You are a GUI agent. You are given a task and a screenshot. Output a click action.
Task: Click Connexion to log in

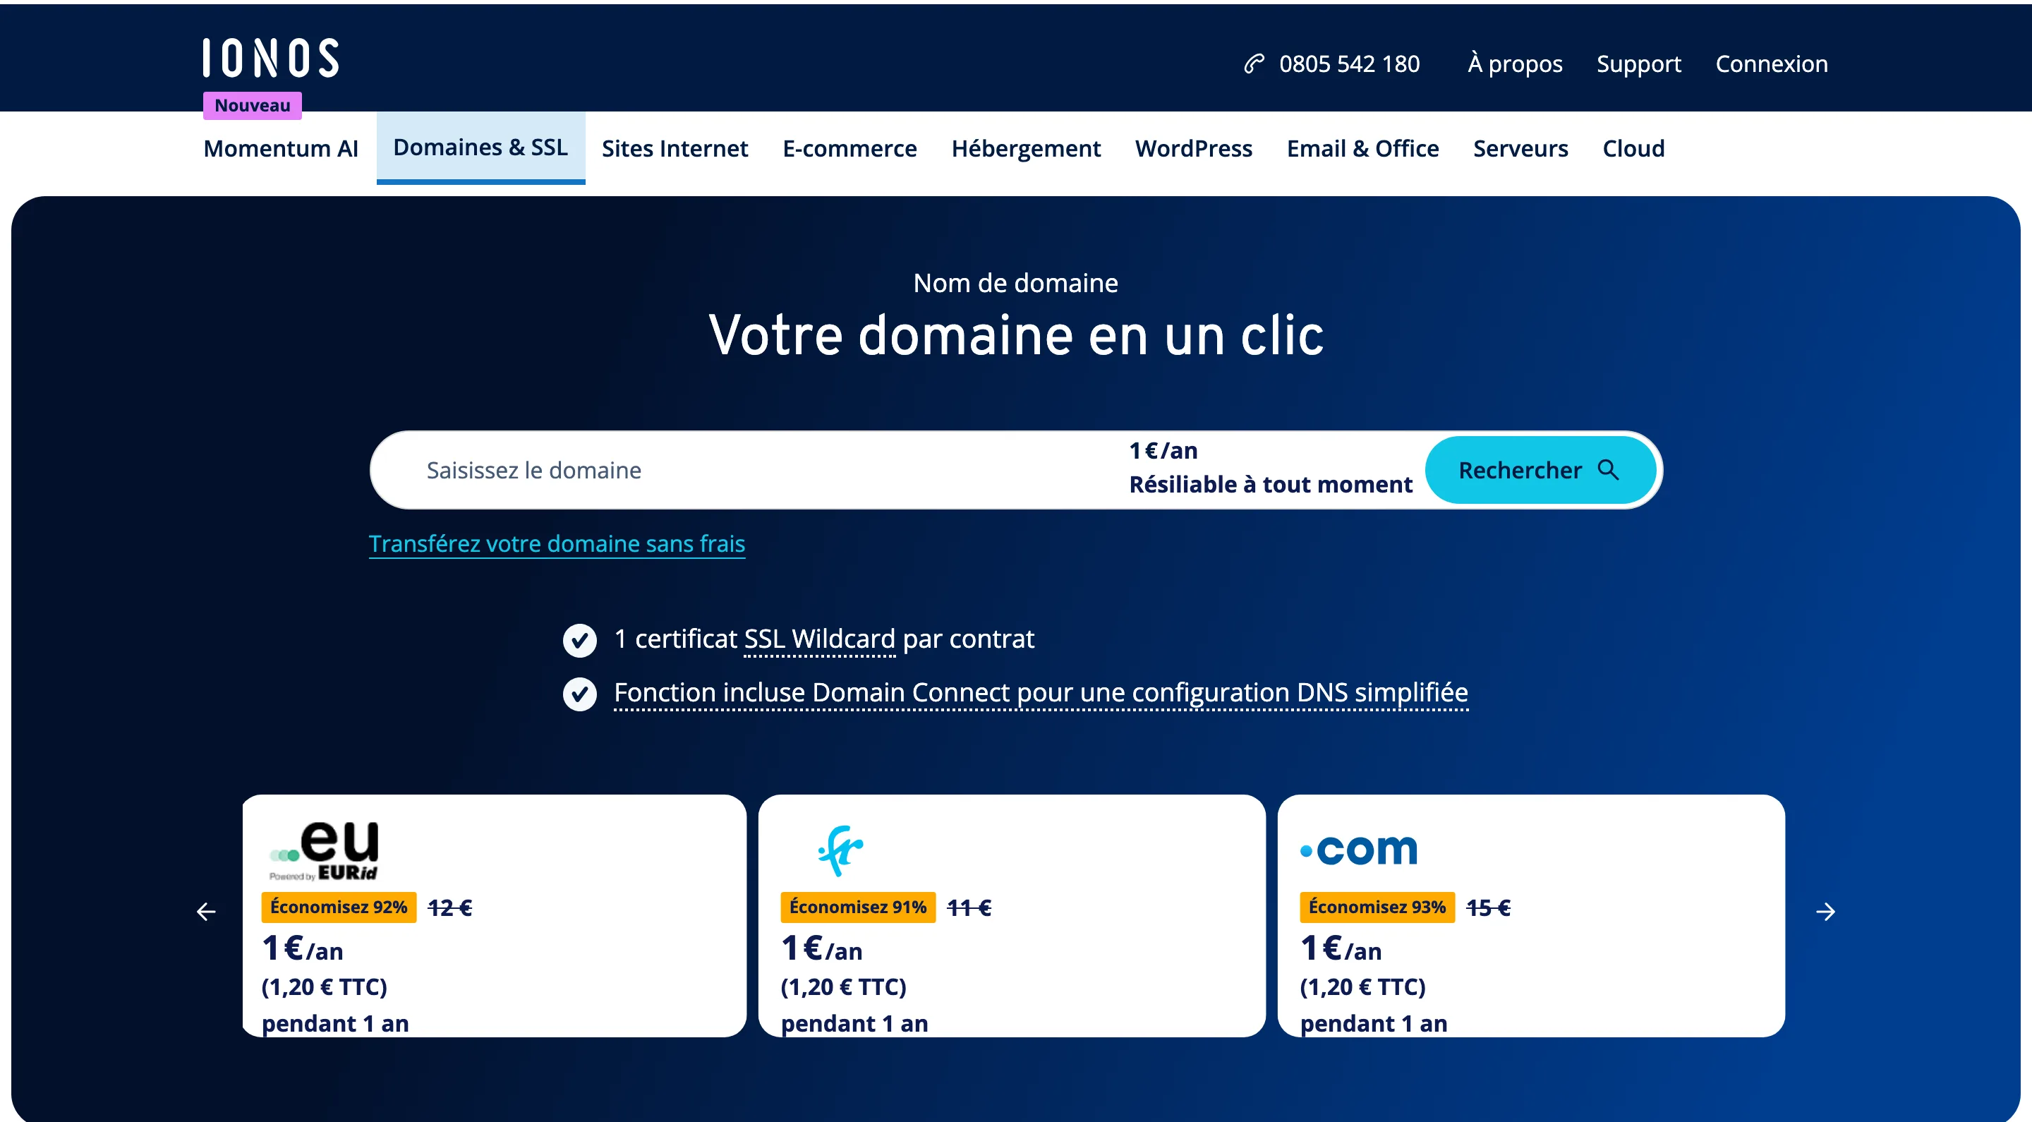1771,64
